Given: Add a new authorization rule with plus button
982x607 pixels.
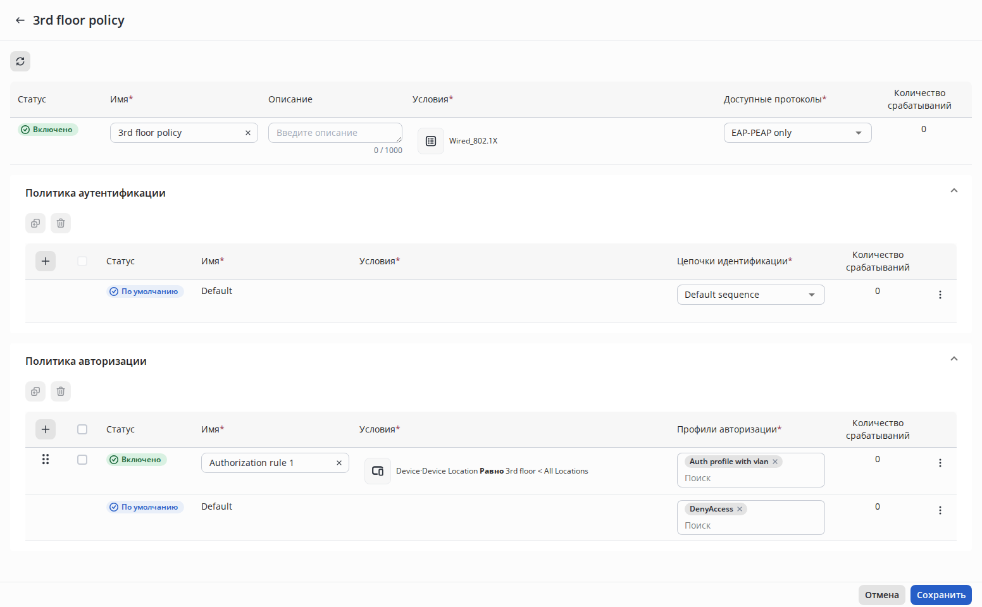Looking at the screenshot, I should pyautogui.click(x=46, y=429).
